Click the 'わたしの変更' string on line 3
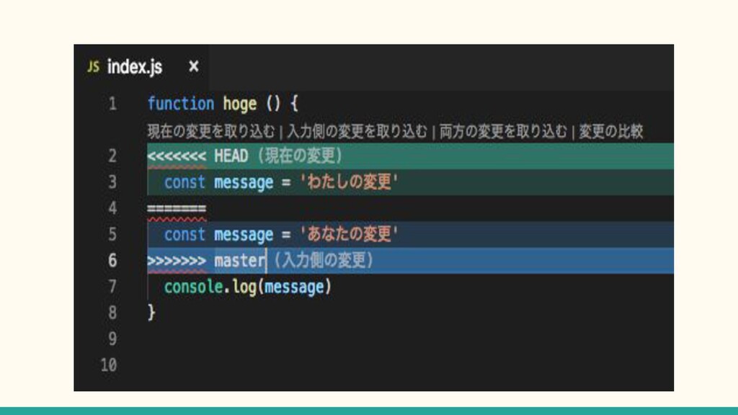Screen dimensions: 738x415 click(x=345, y=182)
